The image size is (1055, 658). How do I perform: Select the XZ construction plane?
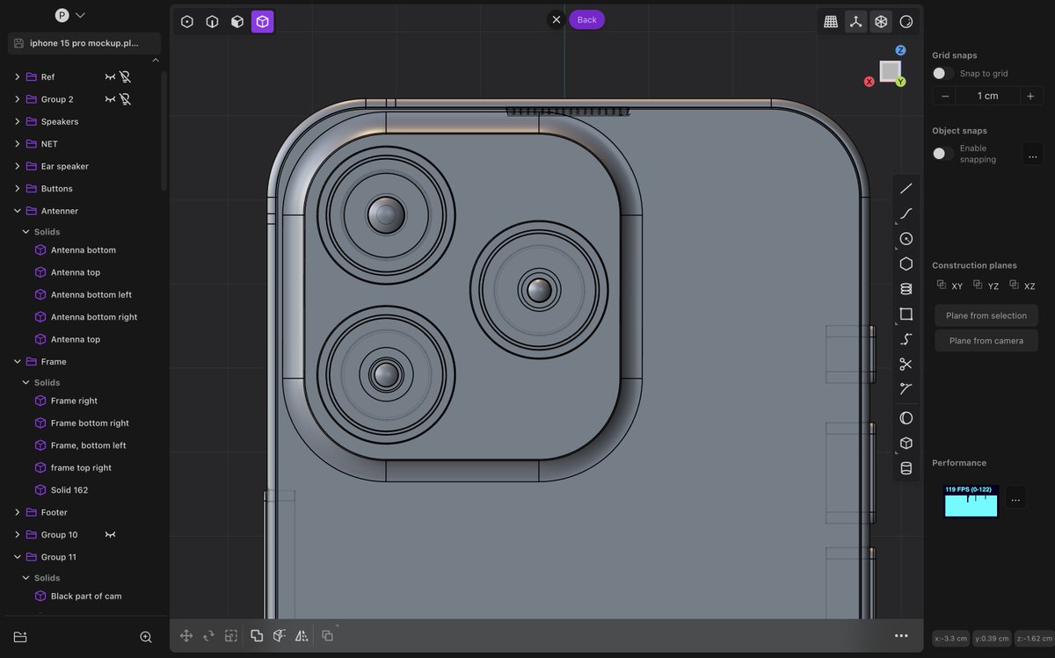(1022, 286)
